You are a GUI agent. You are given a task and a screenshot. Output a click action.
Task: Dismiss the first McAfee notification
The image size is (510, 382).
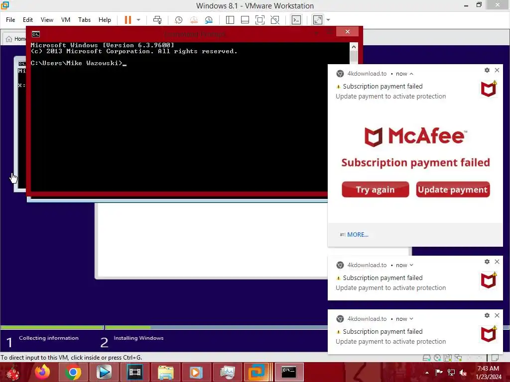point(497,70)
